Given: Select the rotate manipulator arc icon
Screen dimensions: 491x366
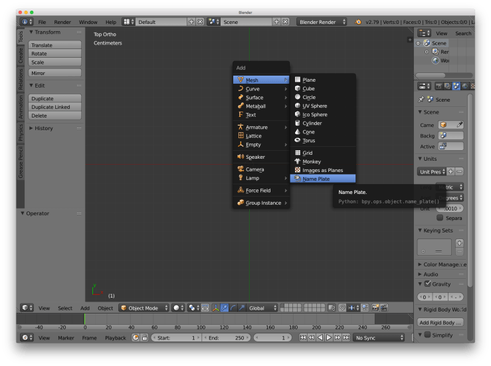Looking at the screenshot, I should [233, 308].
